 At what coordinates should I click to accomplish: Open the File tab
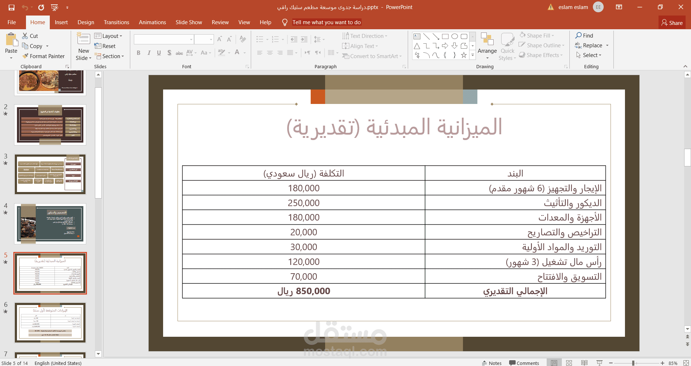click(x=12, y=22)
